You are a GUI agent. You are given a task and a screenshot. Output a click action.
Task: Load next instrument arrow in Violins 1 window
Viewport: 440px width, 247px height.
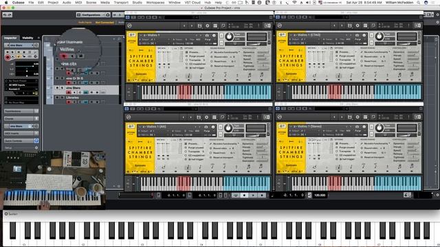click(x=192, y=26)
